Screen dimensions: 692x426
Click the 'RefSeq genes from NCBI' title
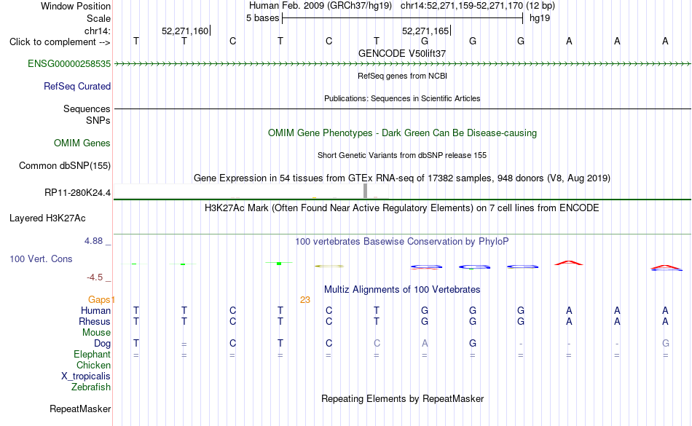[403, 76]
